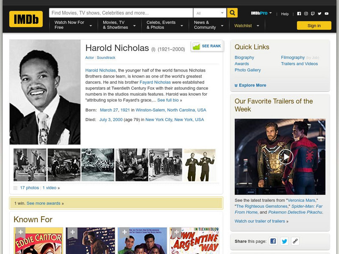Open Trailers and Videos quick link
The width and height of the screenshot is (339, 254).
[300, 64]
